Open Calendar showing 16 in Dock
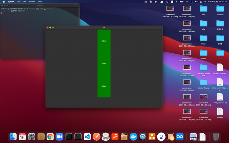This screenshot has height=143, width=229. pyautogui.click(x=22, y=137)
